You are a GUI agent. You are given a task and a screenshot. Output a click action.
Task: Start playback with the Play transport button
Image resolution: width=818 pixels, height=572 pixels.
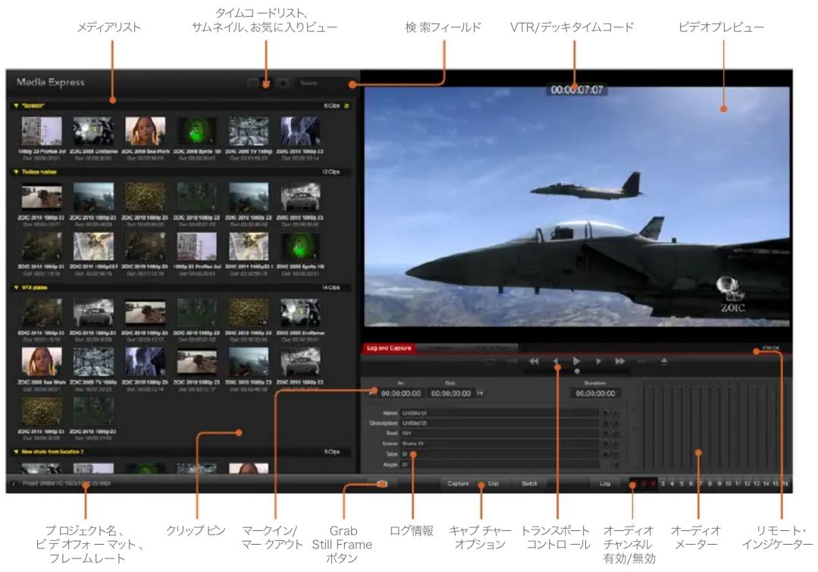[576, 361]
